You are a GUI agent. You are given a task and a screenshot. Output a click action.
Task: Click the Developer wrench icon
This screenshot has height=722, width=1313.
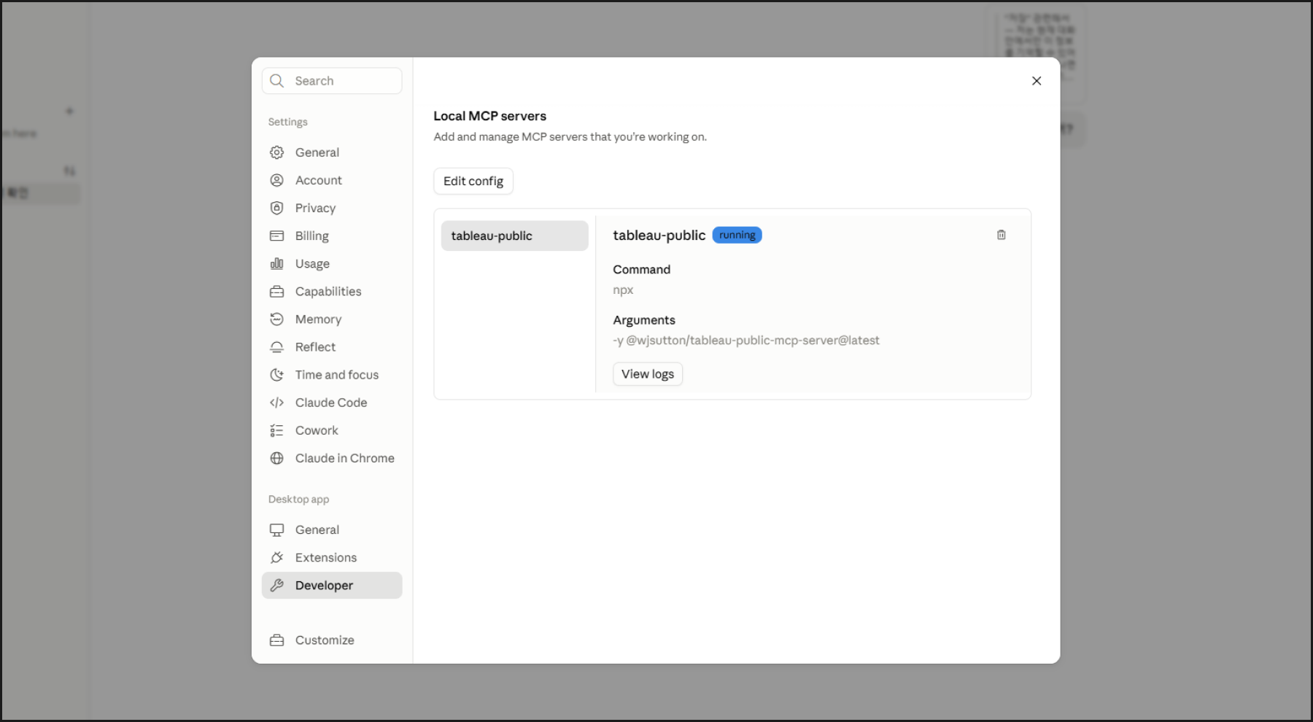pos(277,586)
